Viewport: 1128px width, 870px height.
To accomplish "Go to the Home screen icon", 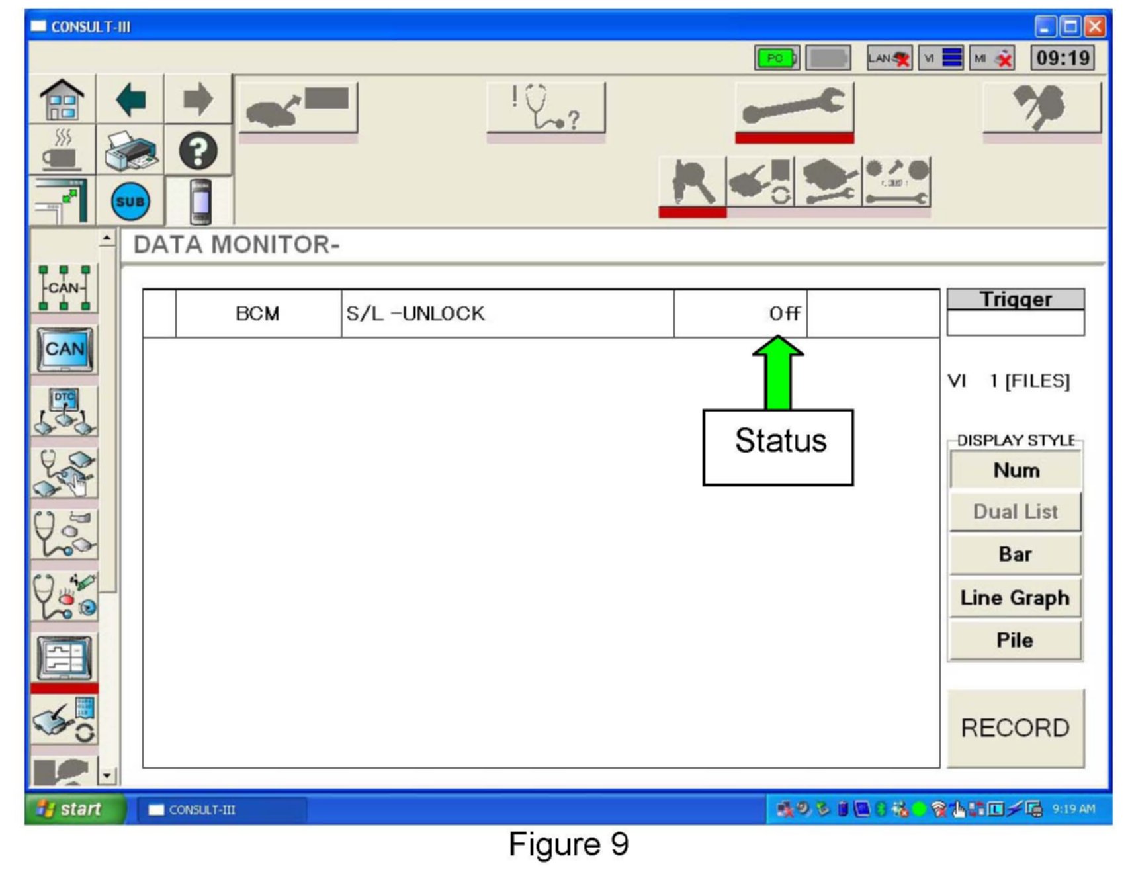I will coord(63,99).
